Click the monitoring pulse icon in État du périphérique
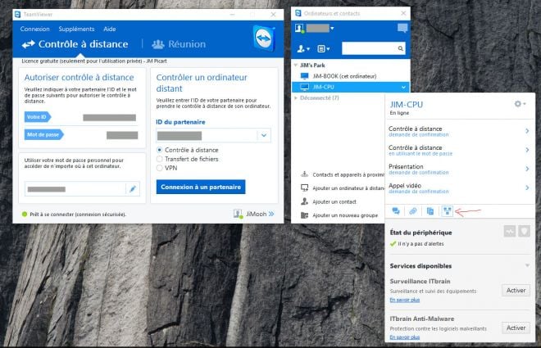This screenshot has width=541, height=348. tap(510, 231)
